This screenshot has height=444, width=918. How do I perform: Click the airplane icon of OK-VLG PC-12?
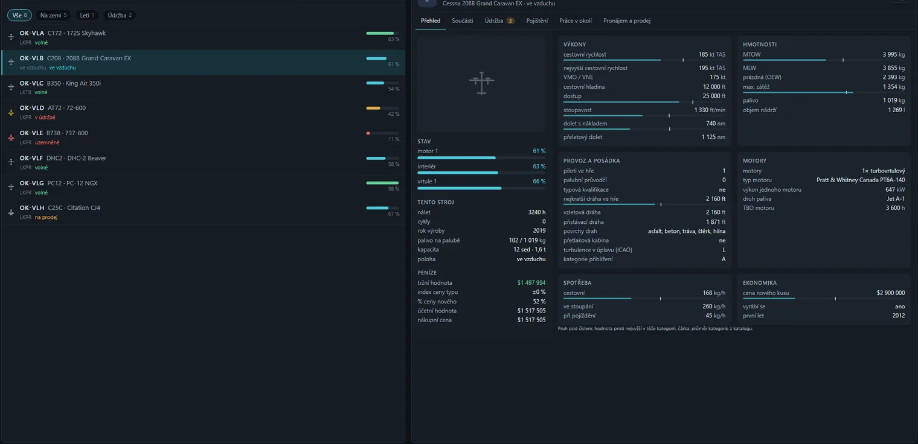click(x=11, y=188)
